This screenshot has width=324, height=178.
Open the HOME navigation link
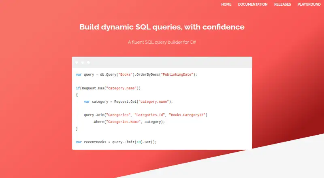tap(226, 4)
